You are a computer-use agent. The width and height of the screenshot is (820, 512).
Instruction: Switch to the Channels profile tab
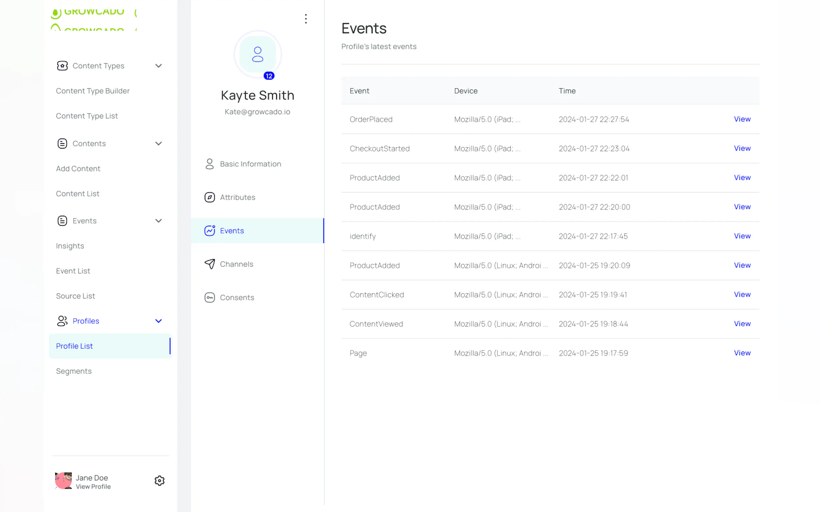point(236,264)
